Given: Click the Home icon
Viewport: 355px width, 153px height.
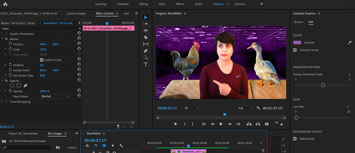Looking at the screenshot, I should [5, 4].
